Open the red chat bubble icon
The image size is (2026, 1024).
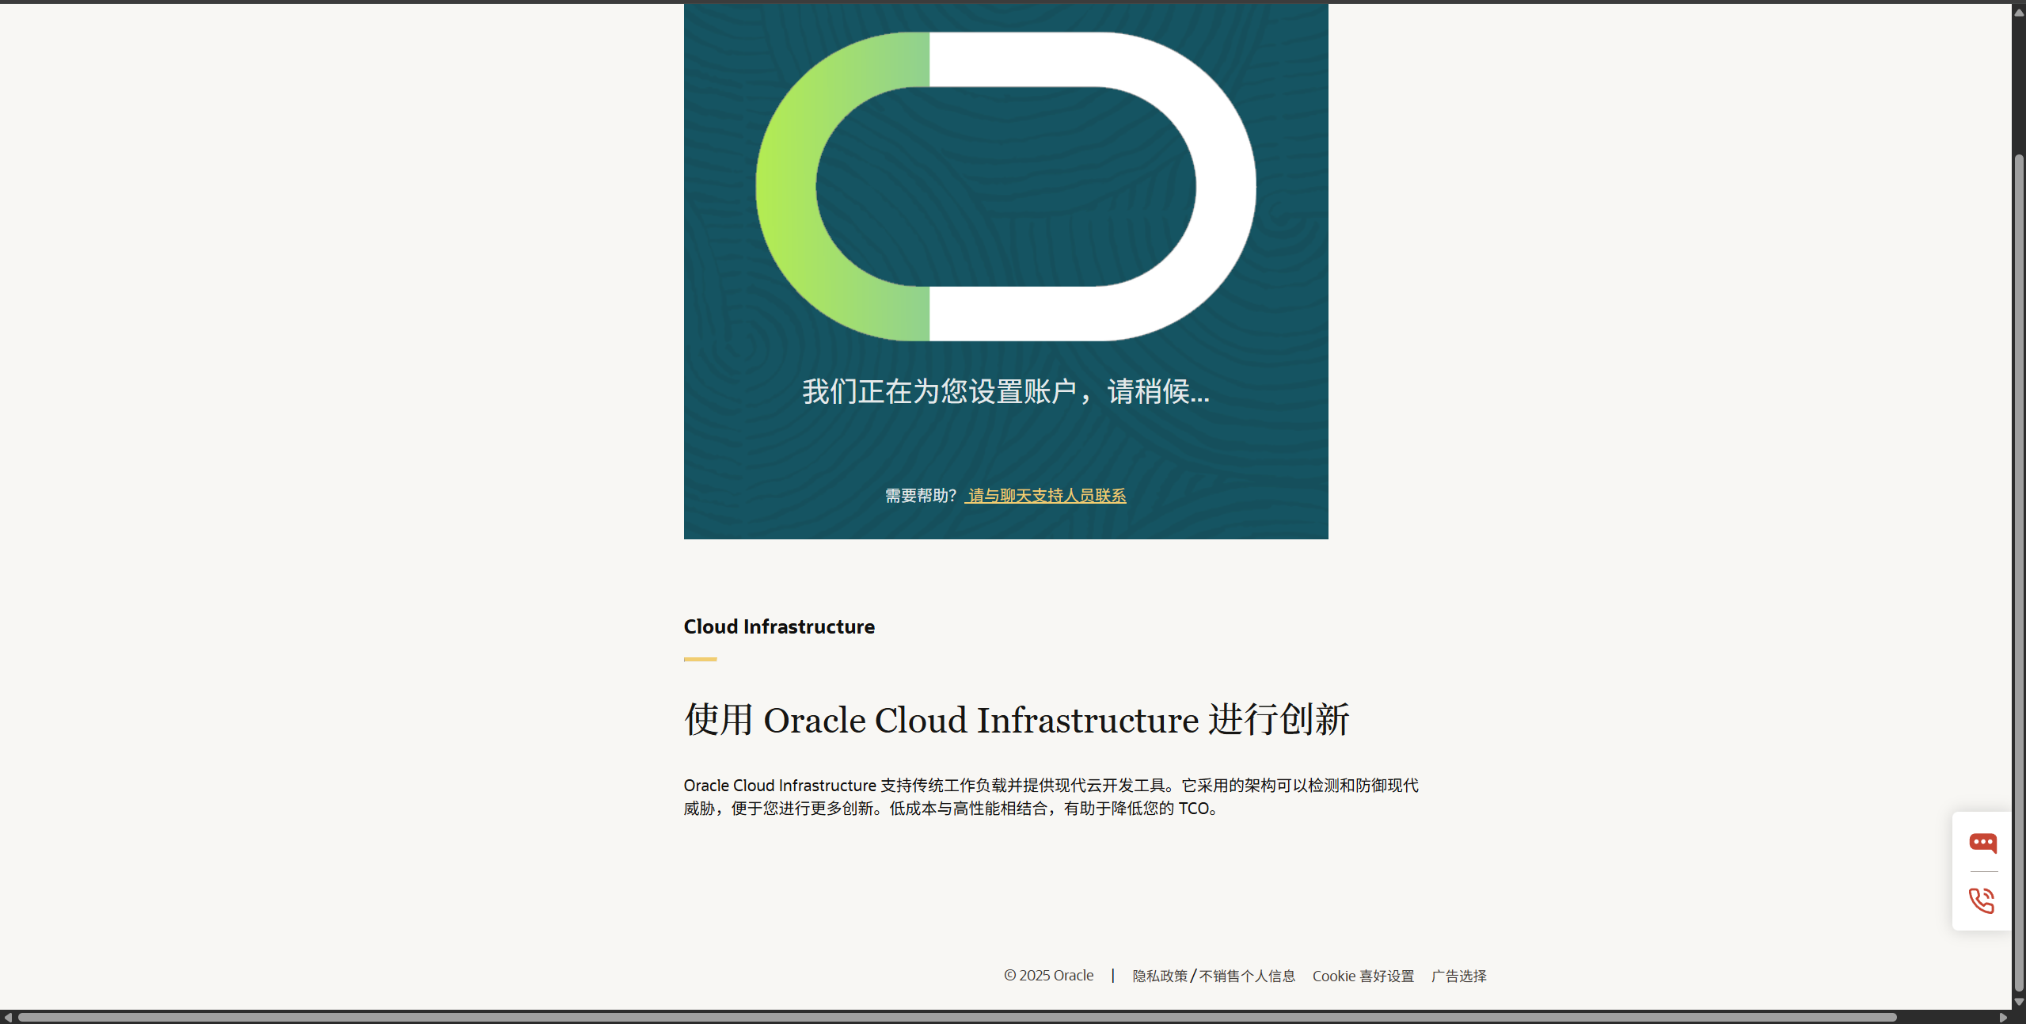point(1982,842)
